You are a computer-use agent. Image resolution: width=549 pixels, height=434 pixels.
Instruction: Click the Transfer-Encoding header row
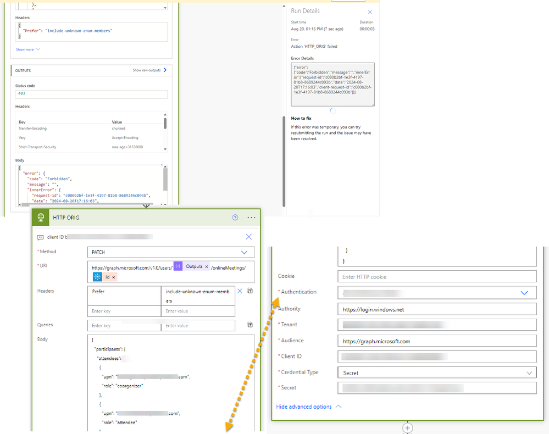[x=89, y=129]
